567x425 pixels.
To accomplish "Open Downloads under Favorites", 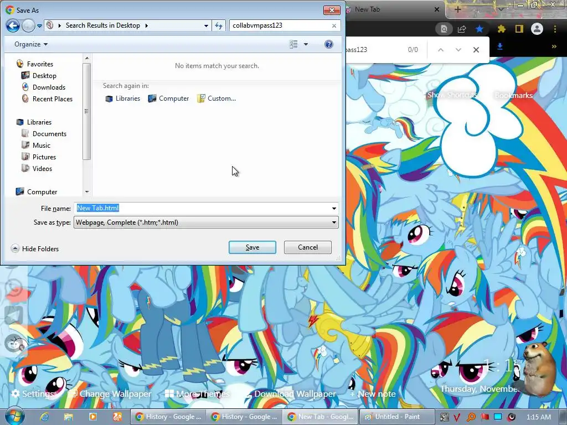I will click(x=49, y=87).
